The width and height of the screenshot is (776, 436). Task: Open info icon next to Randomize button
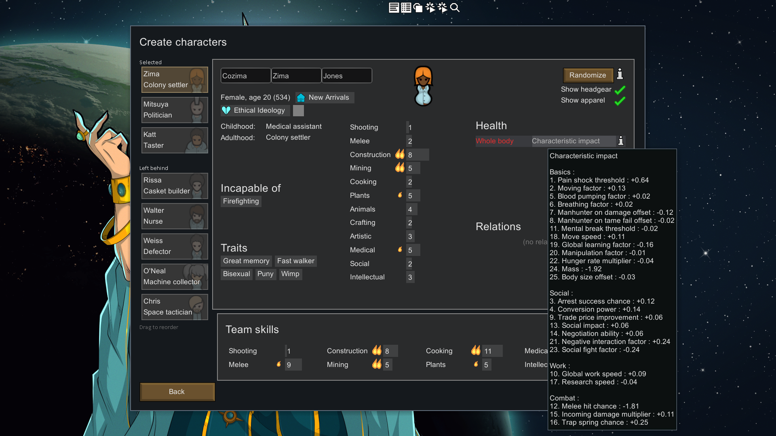(x=620, y=74)
